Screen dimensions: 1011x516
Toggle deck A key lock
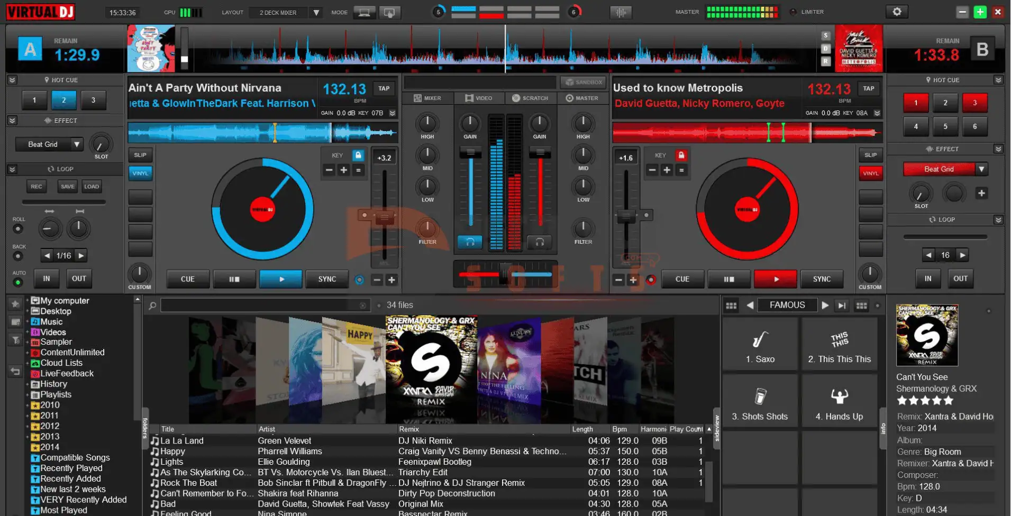pos(358,155)
